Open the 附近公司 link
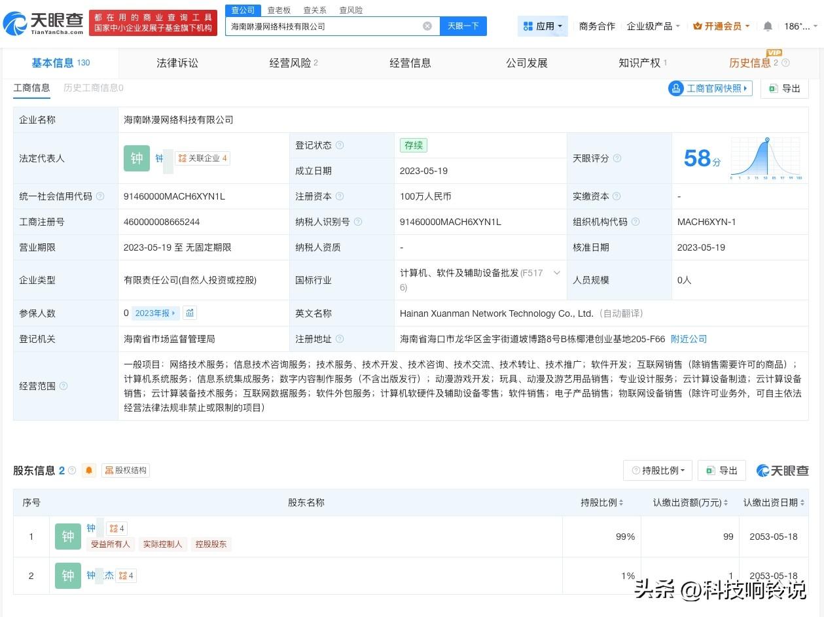The height and width of the screenshot is (617, 824). pyautogui.click(x=689, y=339)
